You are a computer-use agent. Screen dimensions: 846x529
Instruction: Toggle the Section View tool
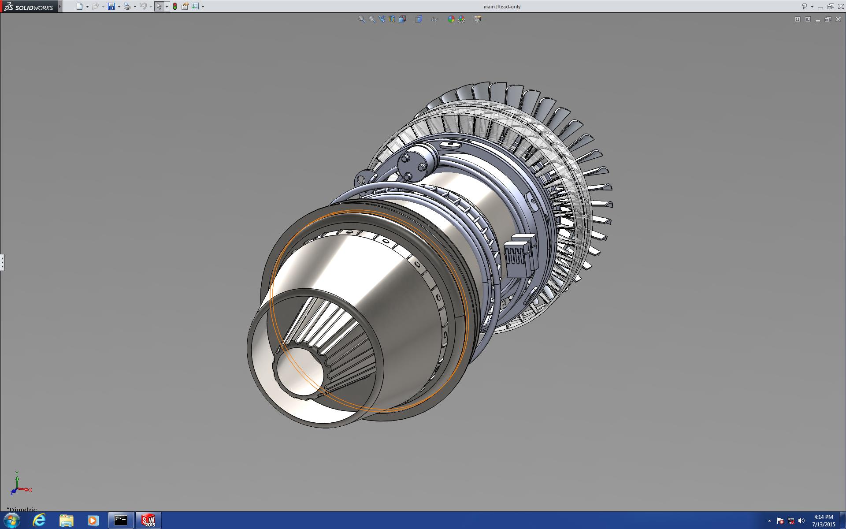[392, 19]
